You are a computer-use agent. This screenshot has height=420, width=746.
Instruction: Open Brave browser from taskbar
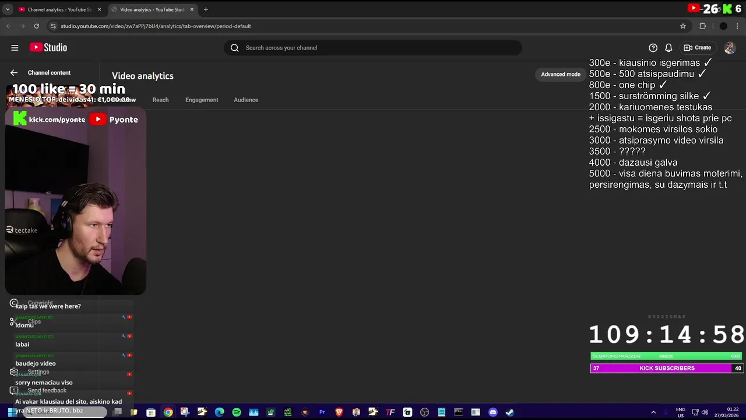339,412
